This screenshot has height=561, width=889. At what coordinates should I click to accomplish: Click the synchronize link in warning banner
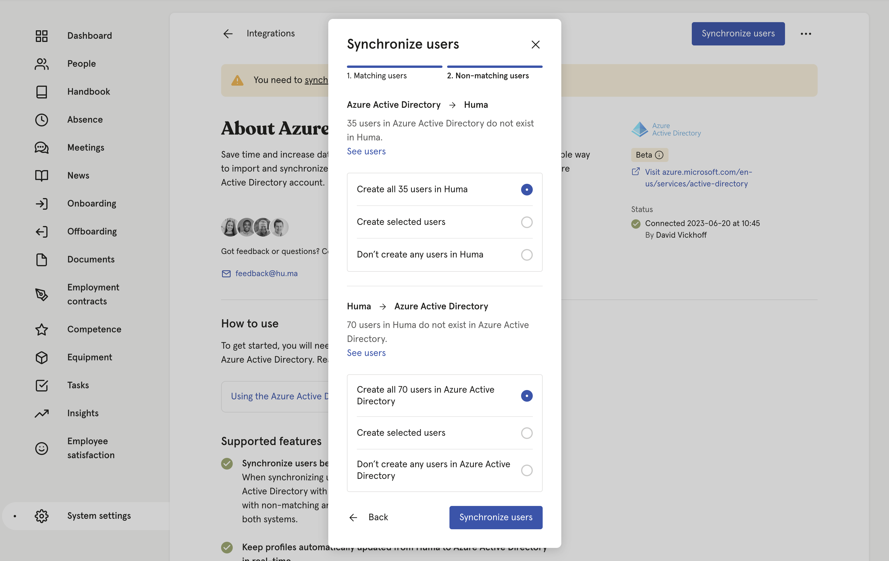(316, 80)
